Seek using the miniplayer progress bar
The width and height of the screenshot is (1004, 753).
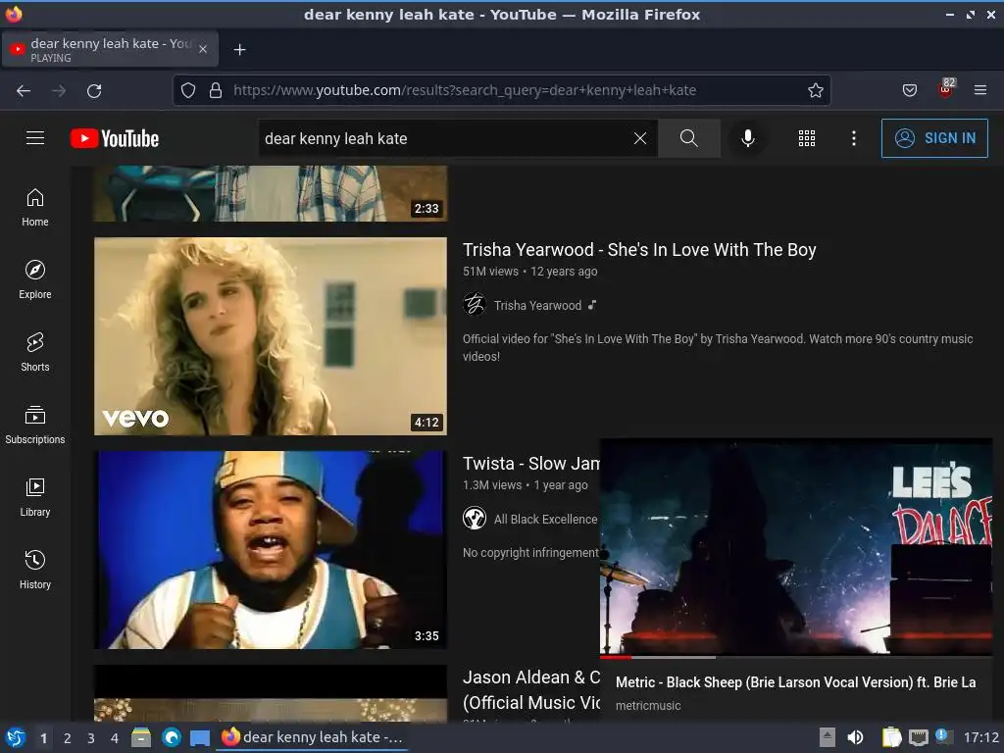click(x=796, y=657)
